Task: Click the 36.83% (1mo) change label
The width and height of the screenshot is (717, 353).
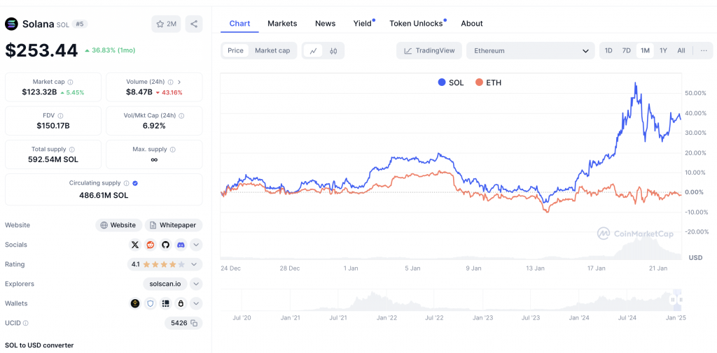Action: [110, 50]
